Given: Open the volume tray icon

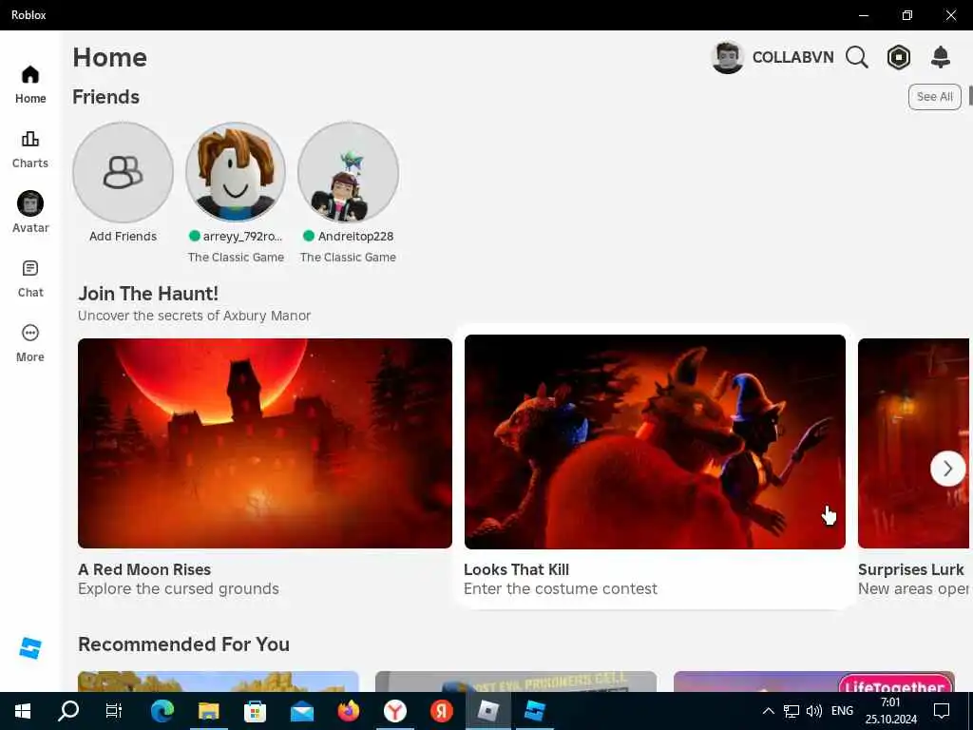Looking at the screenshot, I should (813, 711).
